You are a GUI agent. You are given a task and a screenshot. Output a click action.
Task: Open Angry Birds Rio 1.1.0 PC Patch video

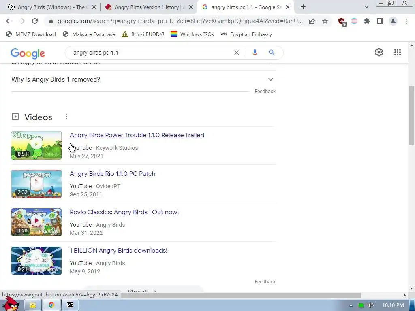pos(113,174)
